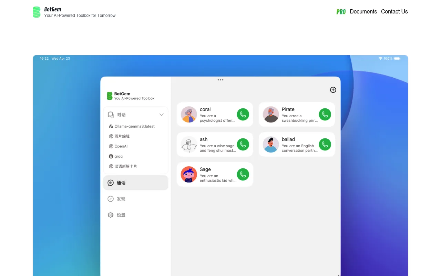Screen dimensions: 441x276
Task: Click the 'ballad' character name
Action: [x=288, y=139]
